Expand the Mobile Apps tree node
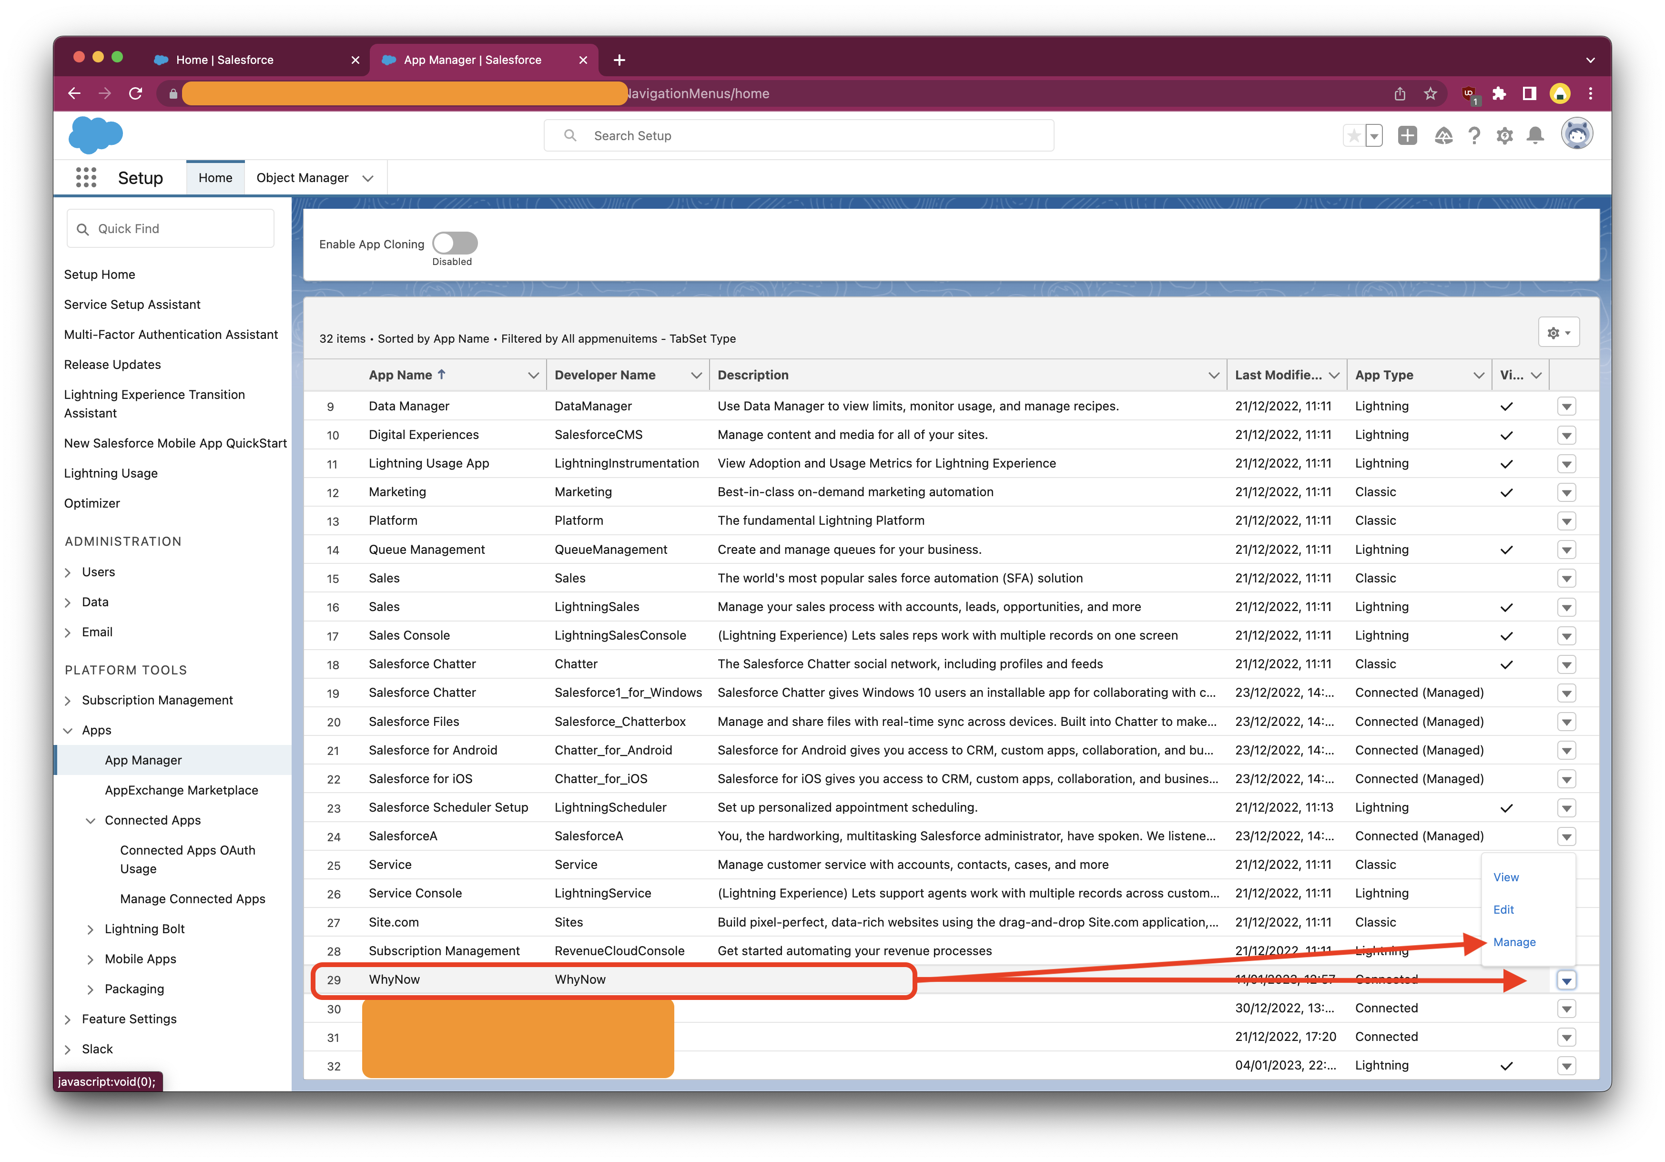 coord(91,959)
